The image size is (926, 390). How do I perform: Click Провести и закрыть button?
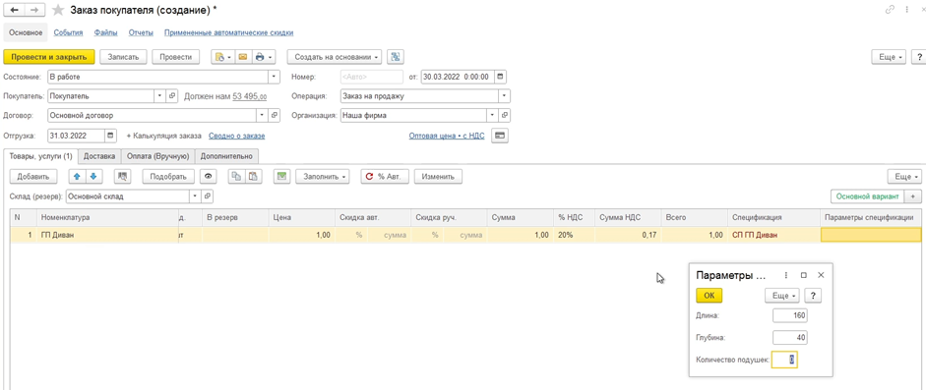(49, 57)
